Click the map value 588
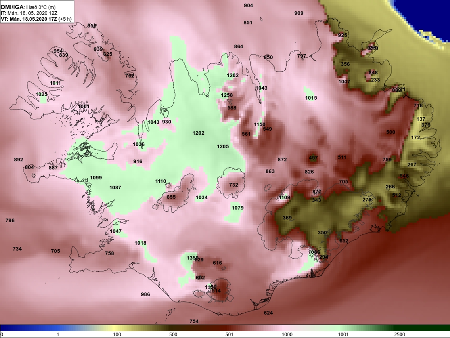450x338 pixels. [232, 108]
